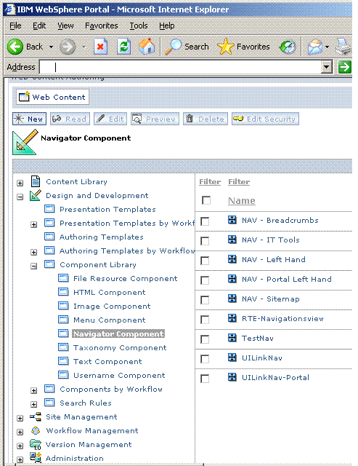
Task: Click the Preview button
Action: pyautogui.click(x=155, y=119)
